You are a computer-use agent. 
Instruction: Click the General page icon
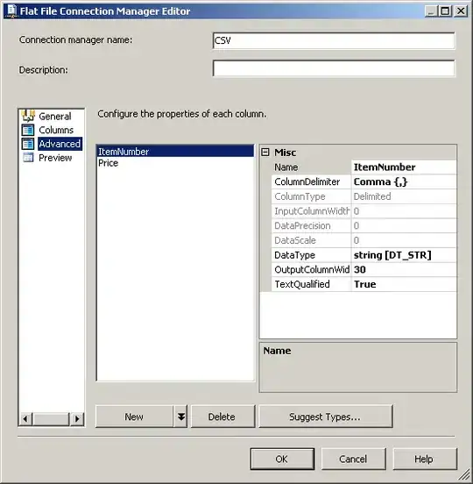tap(28, 116)
